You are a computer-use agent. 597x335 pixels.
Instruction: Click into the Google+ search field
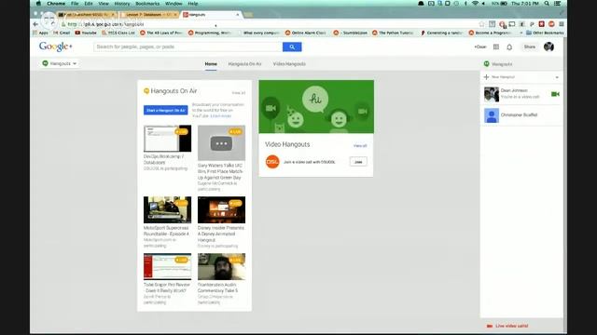coord(188,47)
